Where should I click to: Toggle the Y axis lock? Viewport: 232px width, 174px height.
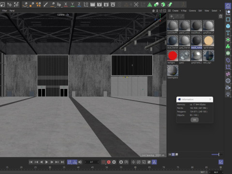tap(72, 4)
